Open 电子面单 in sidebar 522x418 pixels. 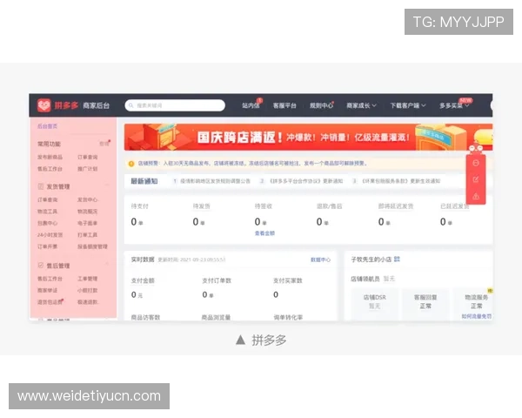click(88, 223)
